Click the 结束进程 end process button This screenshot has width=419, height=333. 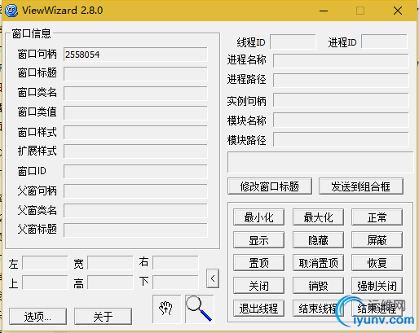point(377,309)
